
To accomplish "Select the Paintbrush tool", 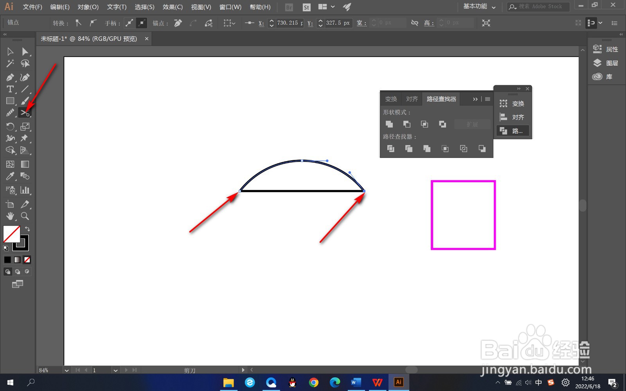I will 25,101.
